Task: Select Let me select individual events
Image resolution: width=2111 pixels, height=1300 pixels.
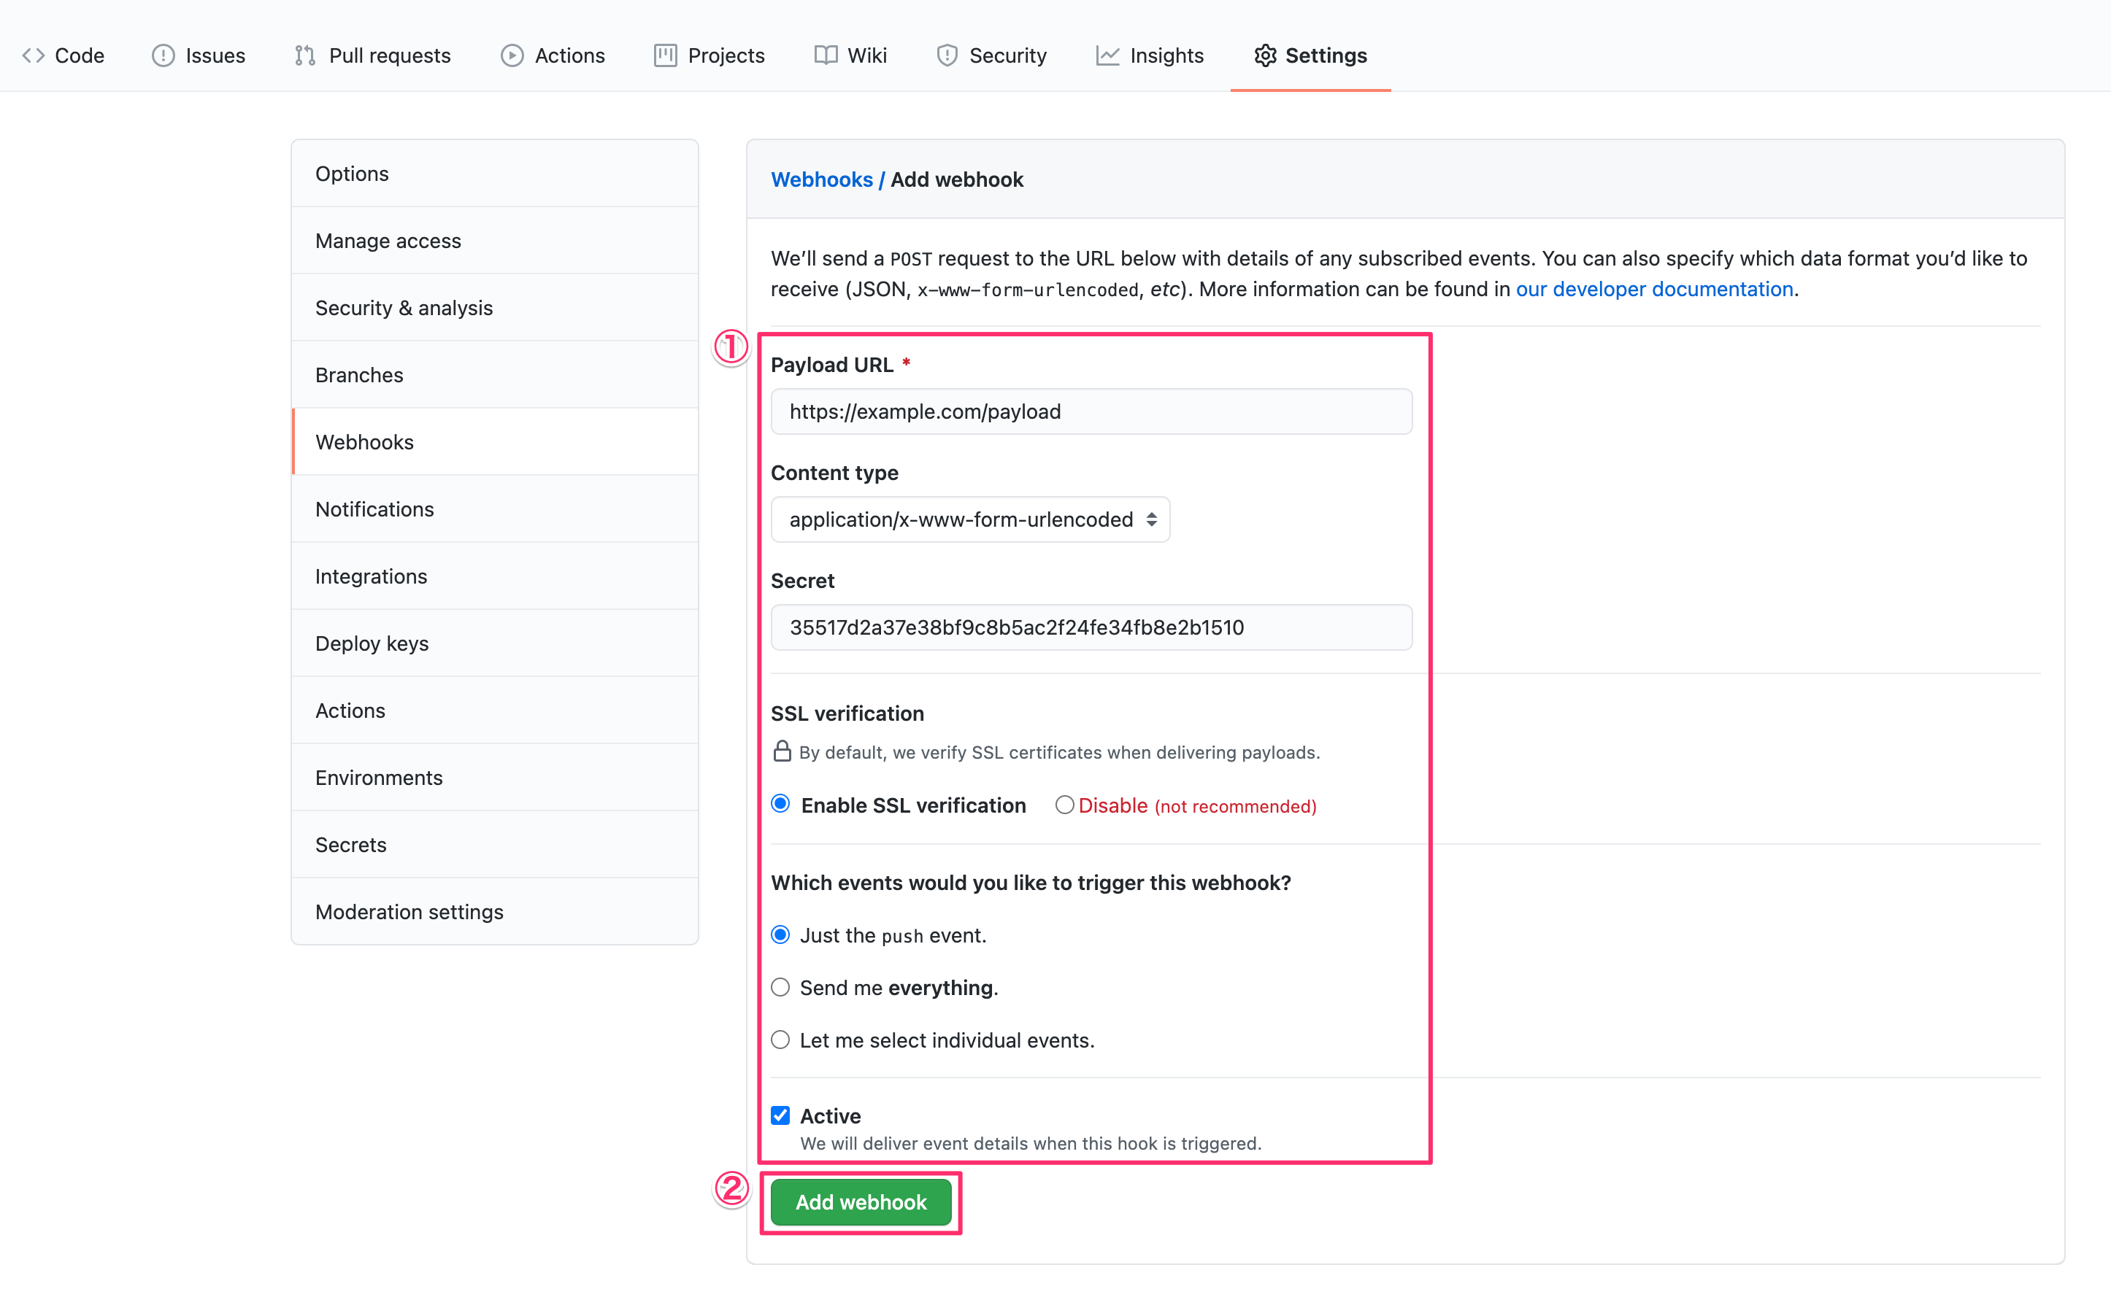Action: [x=780, y=1040]
